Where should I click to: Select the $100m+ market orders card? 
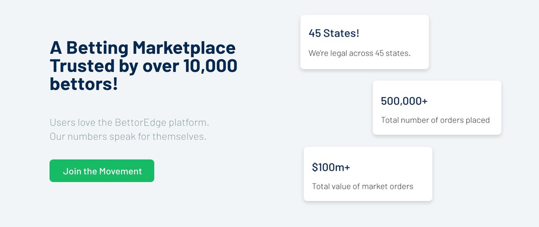pos(368,174)
